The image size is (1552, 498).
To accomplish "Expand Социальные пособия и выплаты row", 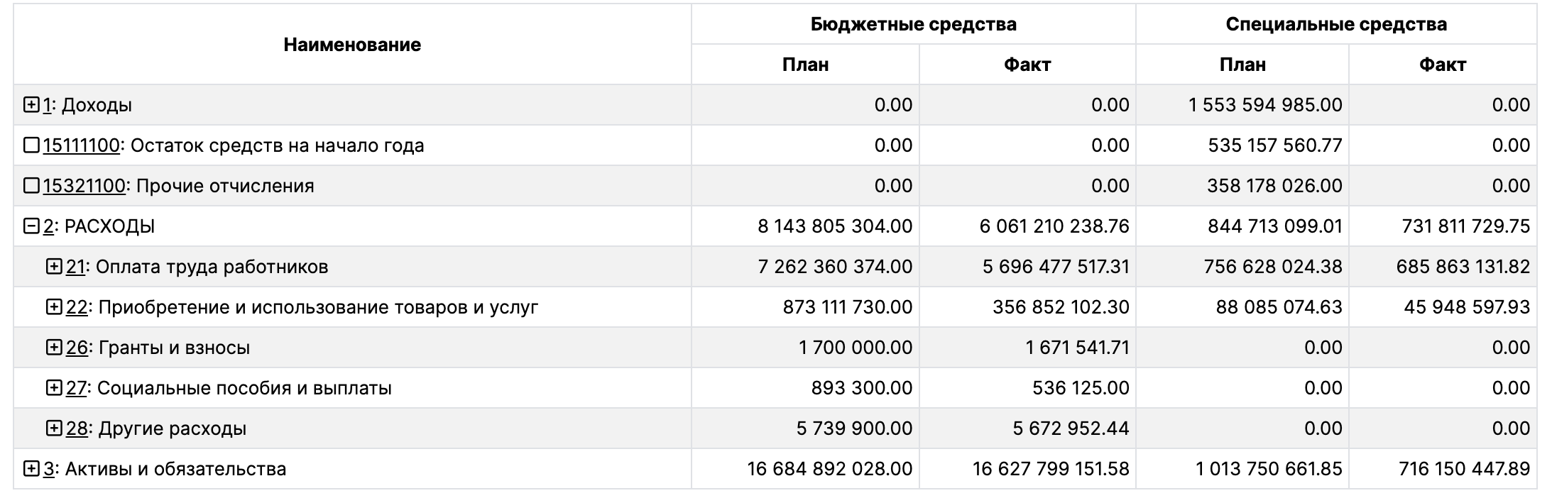I will tap(54, 388).
